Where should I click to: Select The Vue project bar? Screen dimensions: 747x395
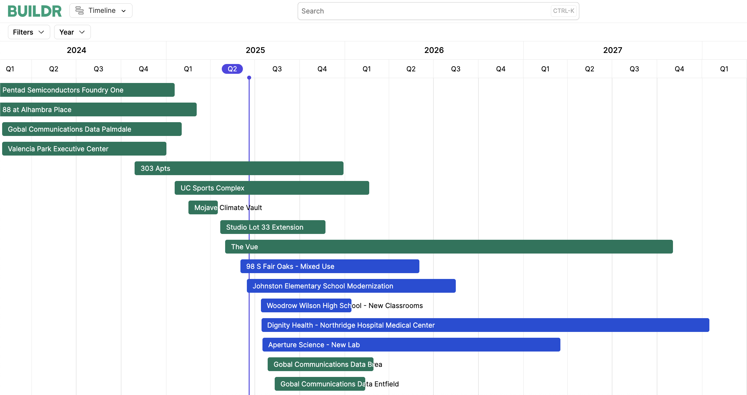click(449, 247)
